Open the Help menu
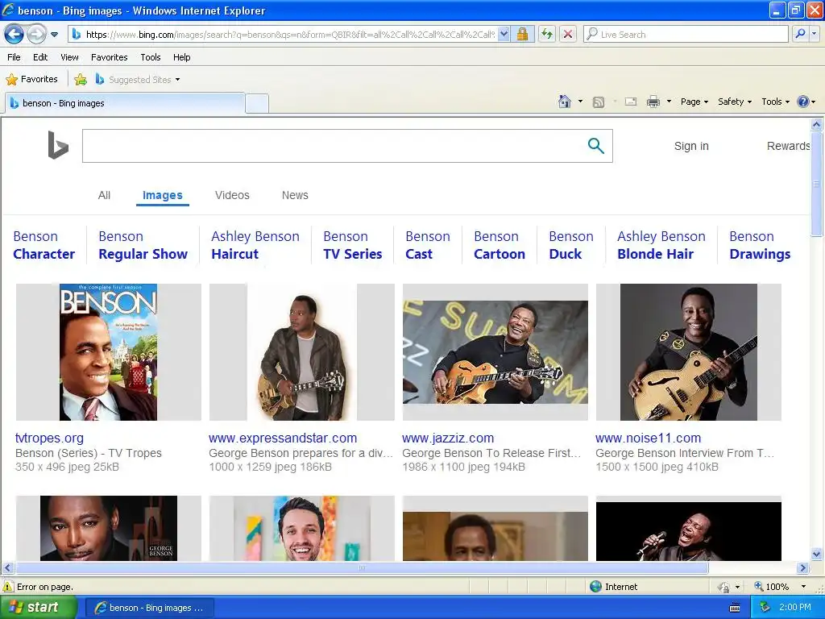Viewport: 825px width, 619px height. [181, 57]
